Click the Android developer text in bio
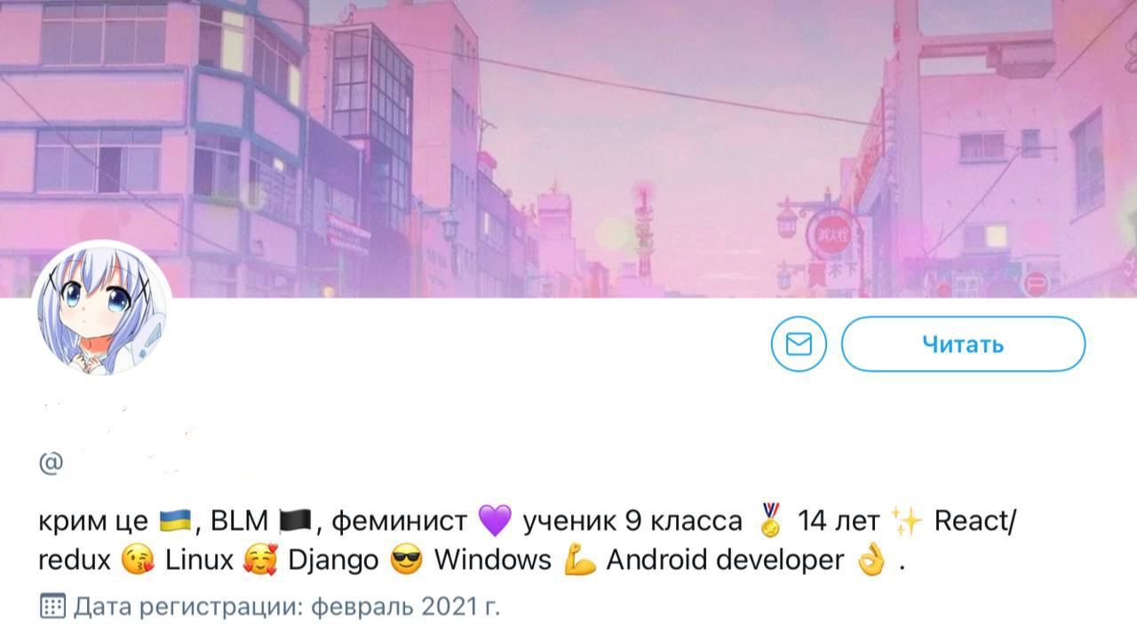 726,561
